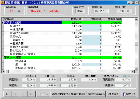Image resolution: width=140 pixels, height=99 pixels.
Task: Click 調整後金額 value 58,412
Action: [118, 61]
